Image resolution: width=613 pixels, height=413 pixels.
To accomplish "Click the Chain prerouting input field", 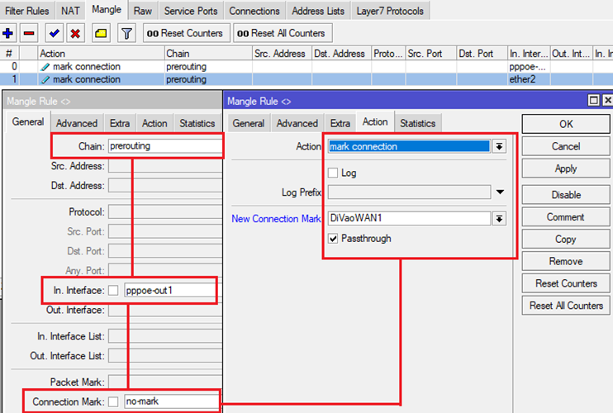I will [x=165, y=146].
